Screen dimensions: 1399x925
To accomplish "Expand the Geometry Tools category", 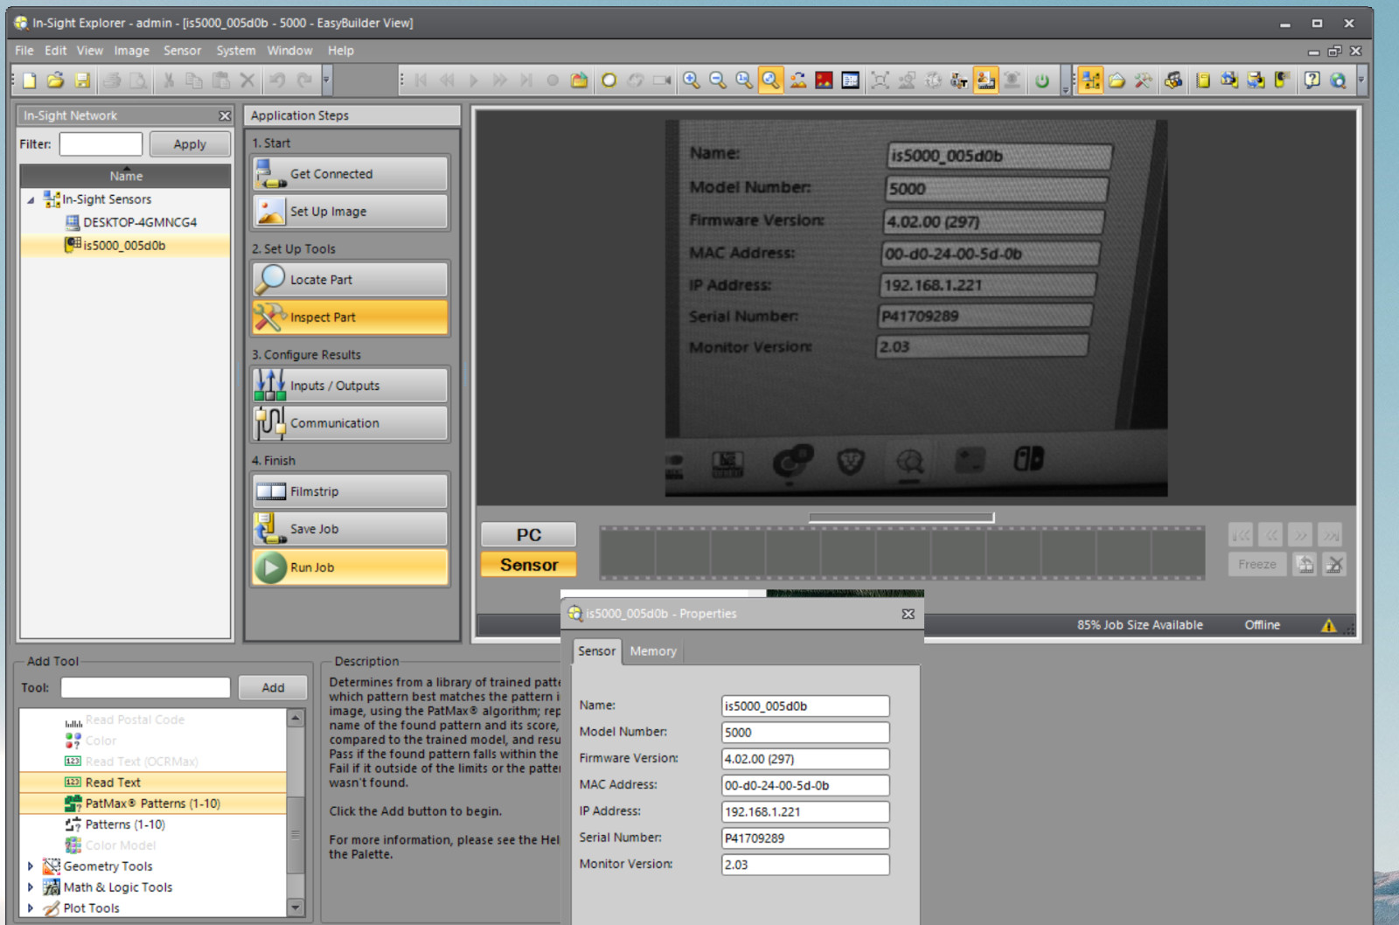I will point(31,866).
